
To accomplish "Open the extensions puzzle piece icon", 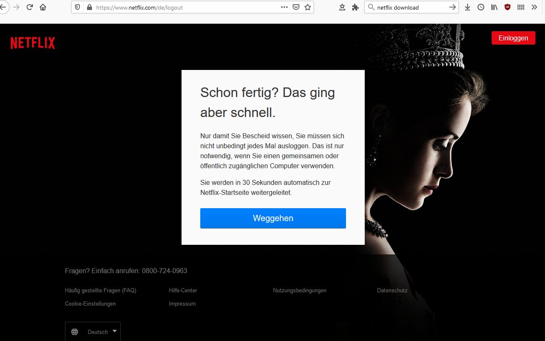I will tap(355, 7).
